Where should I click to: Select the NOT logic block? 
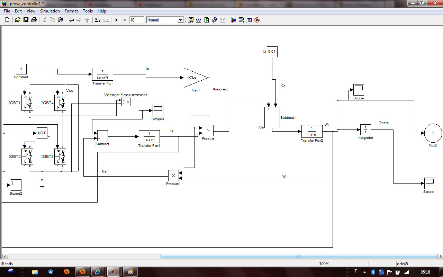tap(42, 133)
